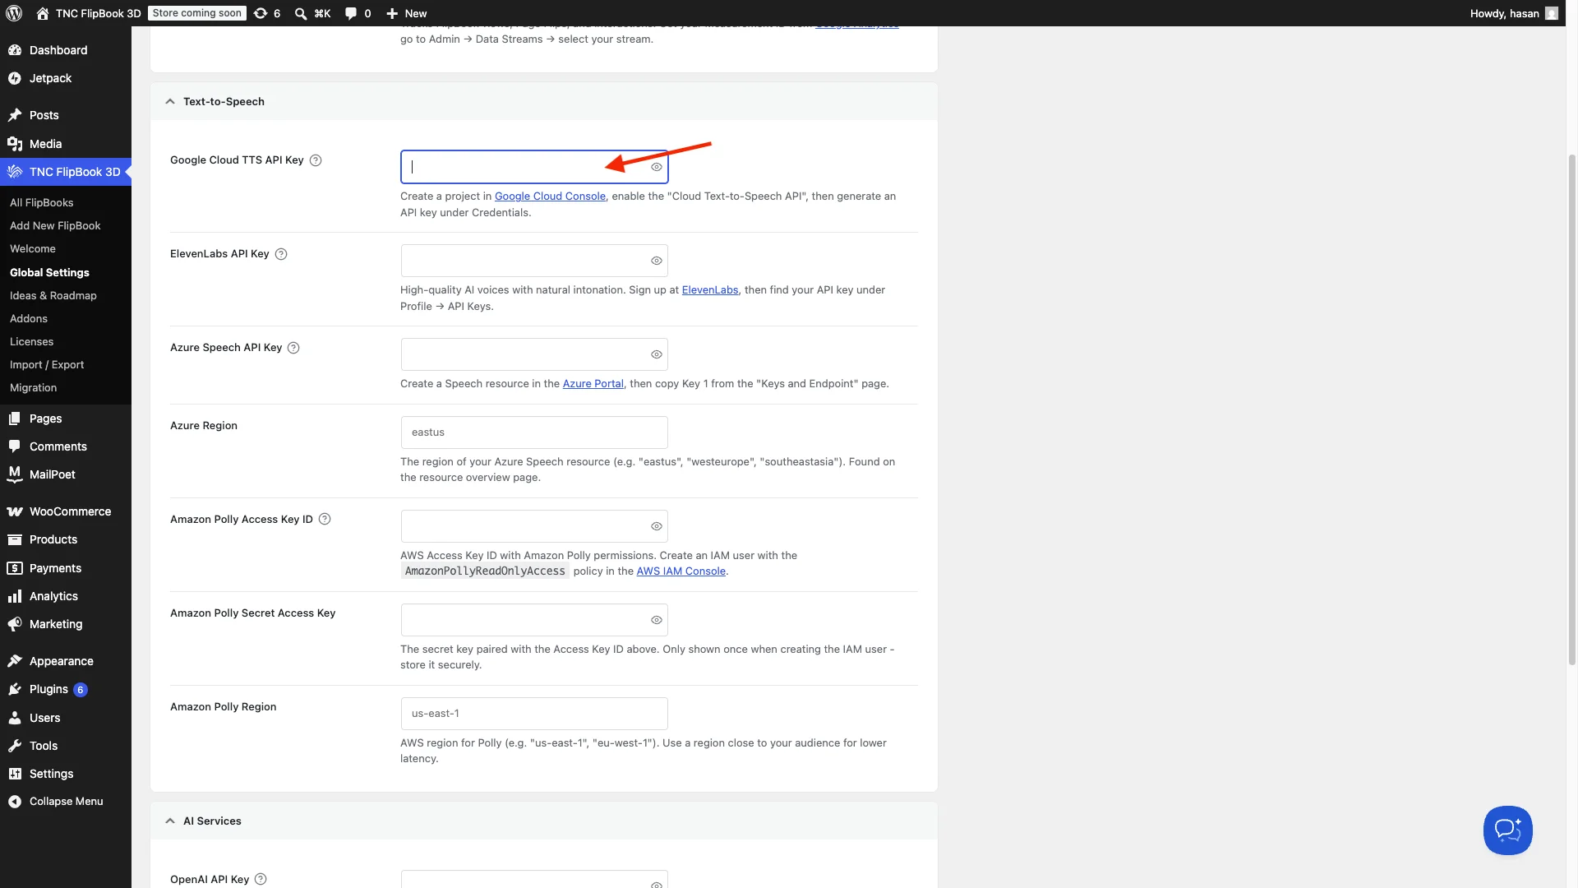Viewport: 1578px width, 888px height.
Task: Open the Appearance brush icon
Action: point(15,661)
